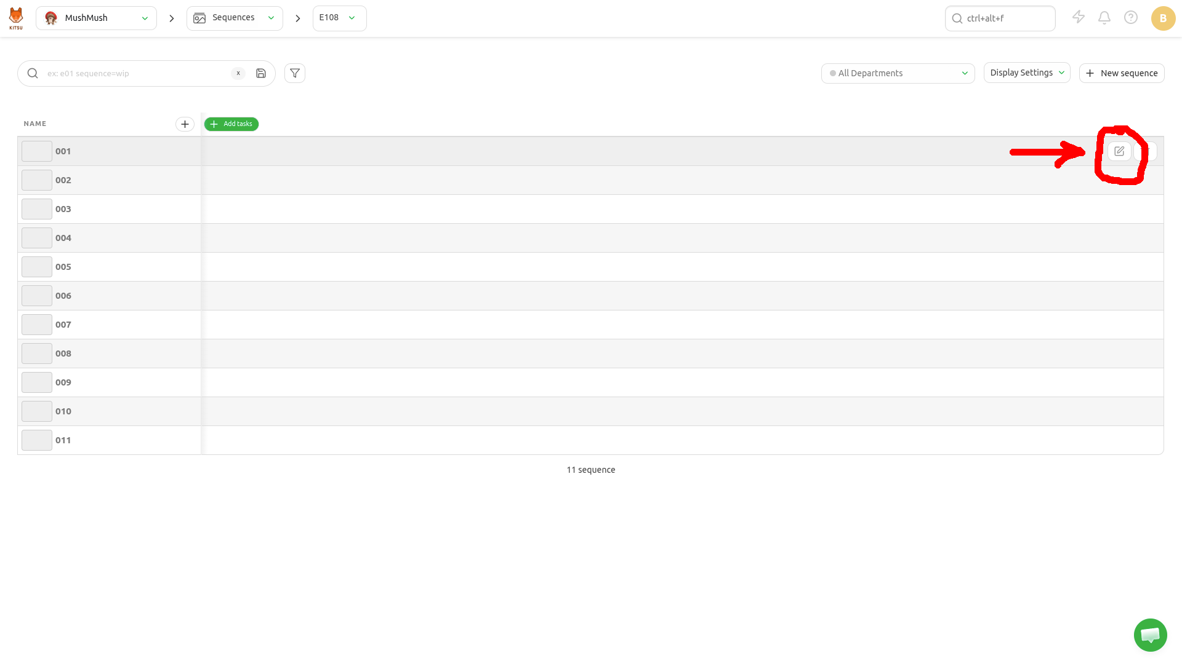The width and height of the screenshot is (1182, 664).
Task: Click the New sequence button
Action: click(x=1122, y=73)
